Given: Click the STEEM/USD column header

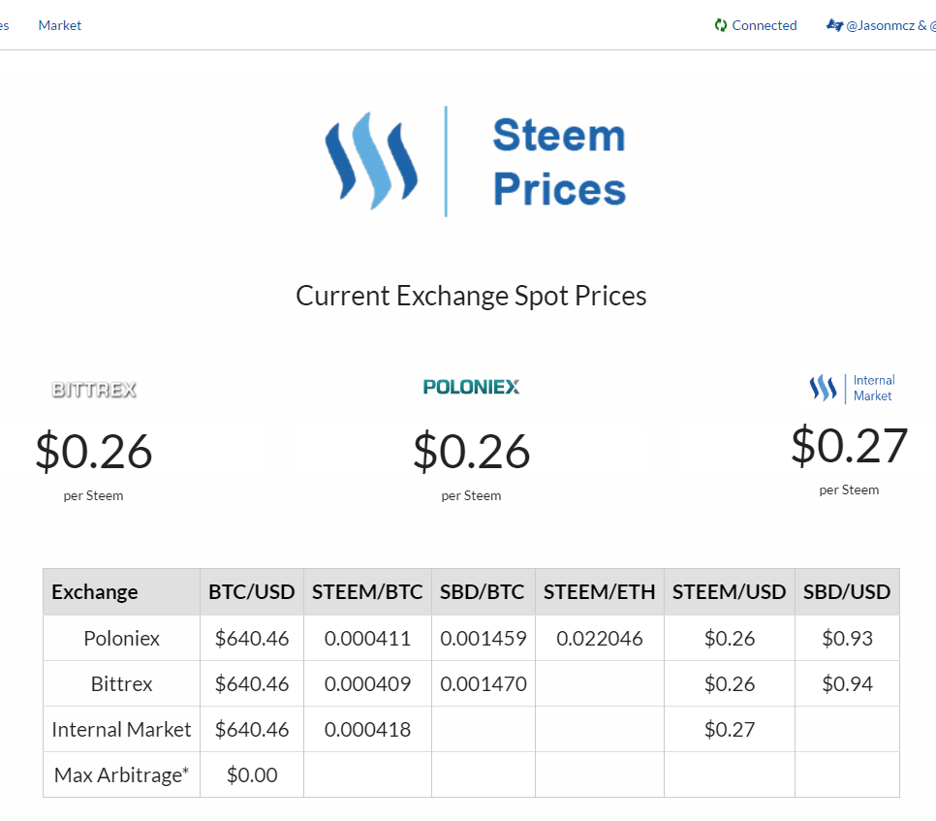Looking at the screenshot, I should click(729, 591).
